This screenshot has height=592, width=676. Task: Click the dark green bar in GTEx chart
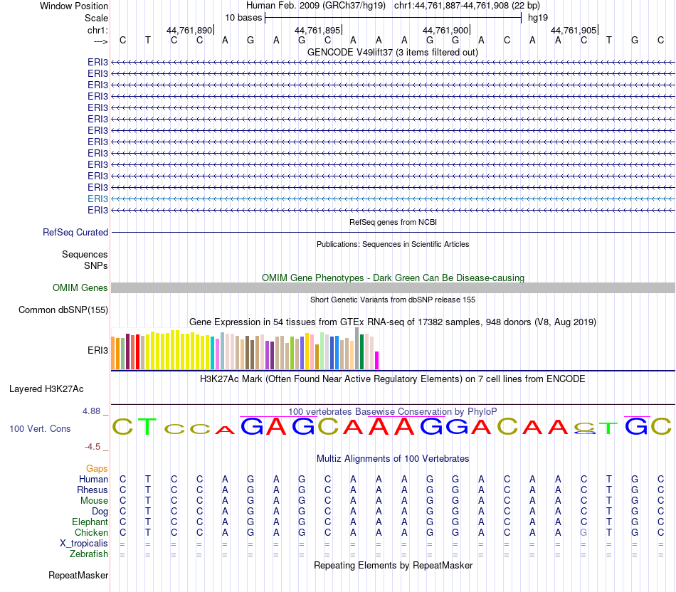coord(361,351)
